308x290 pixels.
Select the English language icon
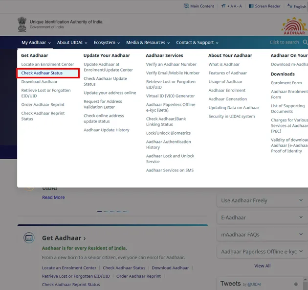[289, 6]
